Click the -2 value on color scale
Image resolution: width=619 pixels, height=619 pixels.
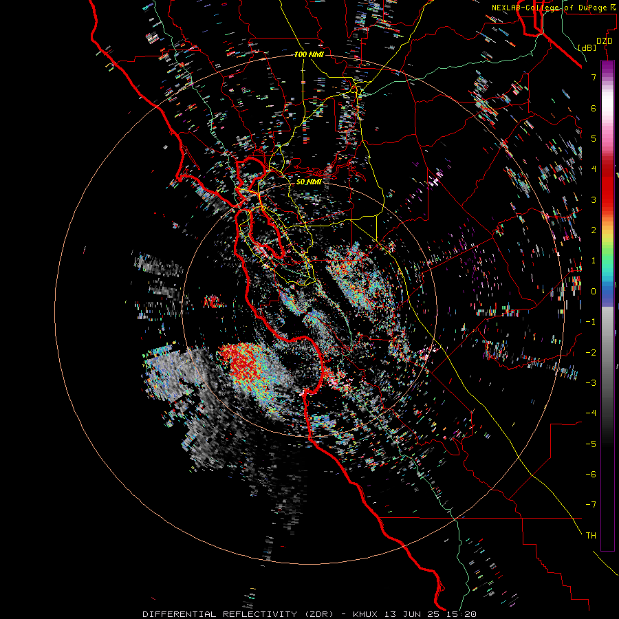[x=591, y=352]
